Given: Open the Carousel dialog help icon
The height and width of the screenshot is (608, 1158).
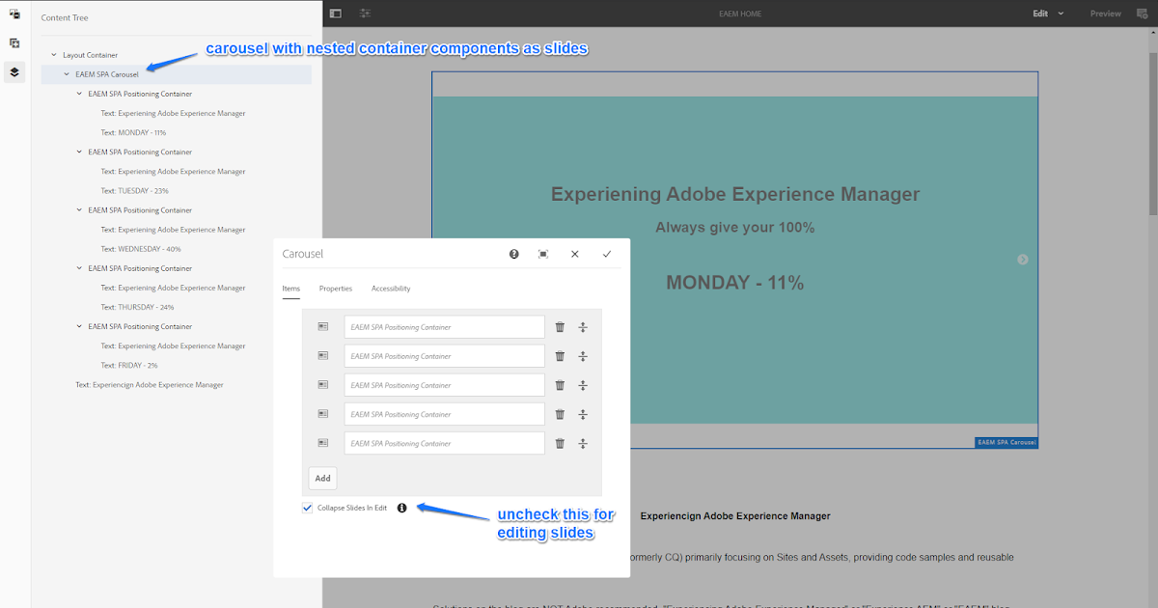Looking at the screenshot, I should click(x=513, y=254).
